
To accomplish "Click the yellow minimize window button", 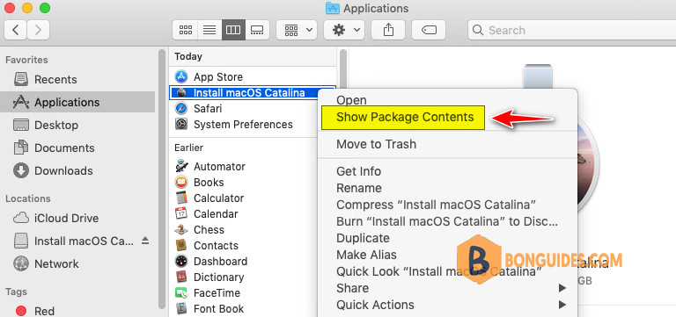I will (27, 7).
